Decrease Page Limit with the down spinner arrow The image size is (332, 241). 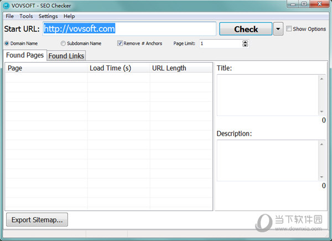(x=245, y=45)
